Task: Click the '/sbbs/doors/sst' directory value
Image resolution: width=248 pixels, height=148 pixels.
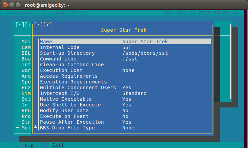Action: click(x=145, y=53)
